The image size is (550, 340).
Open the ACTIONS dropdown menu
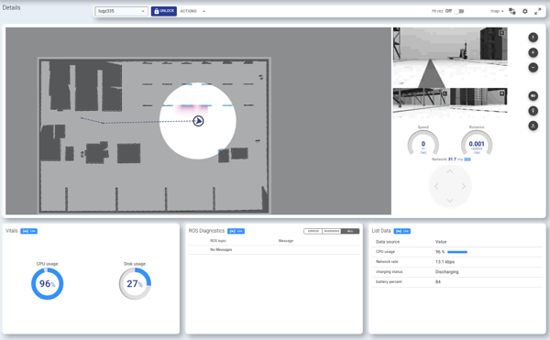192,11
